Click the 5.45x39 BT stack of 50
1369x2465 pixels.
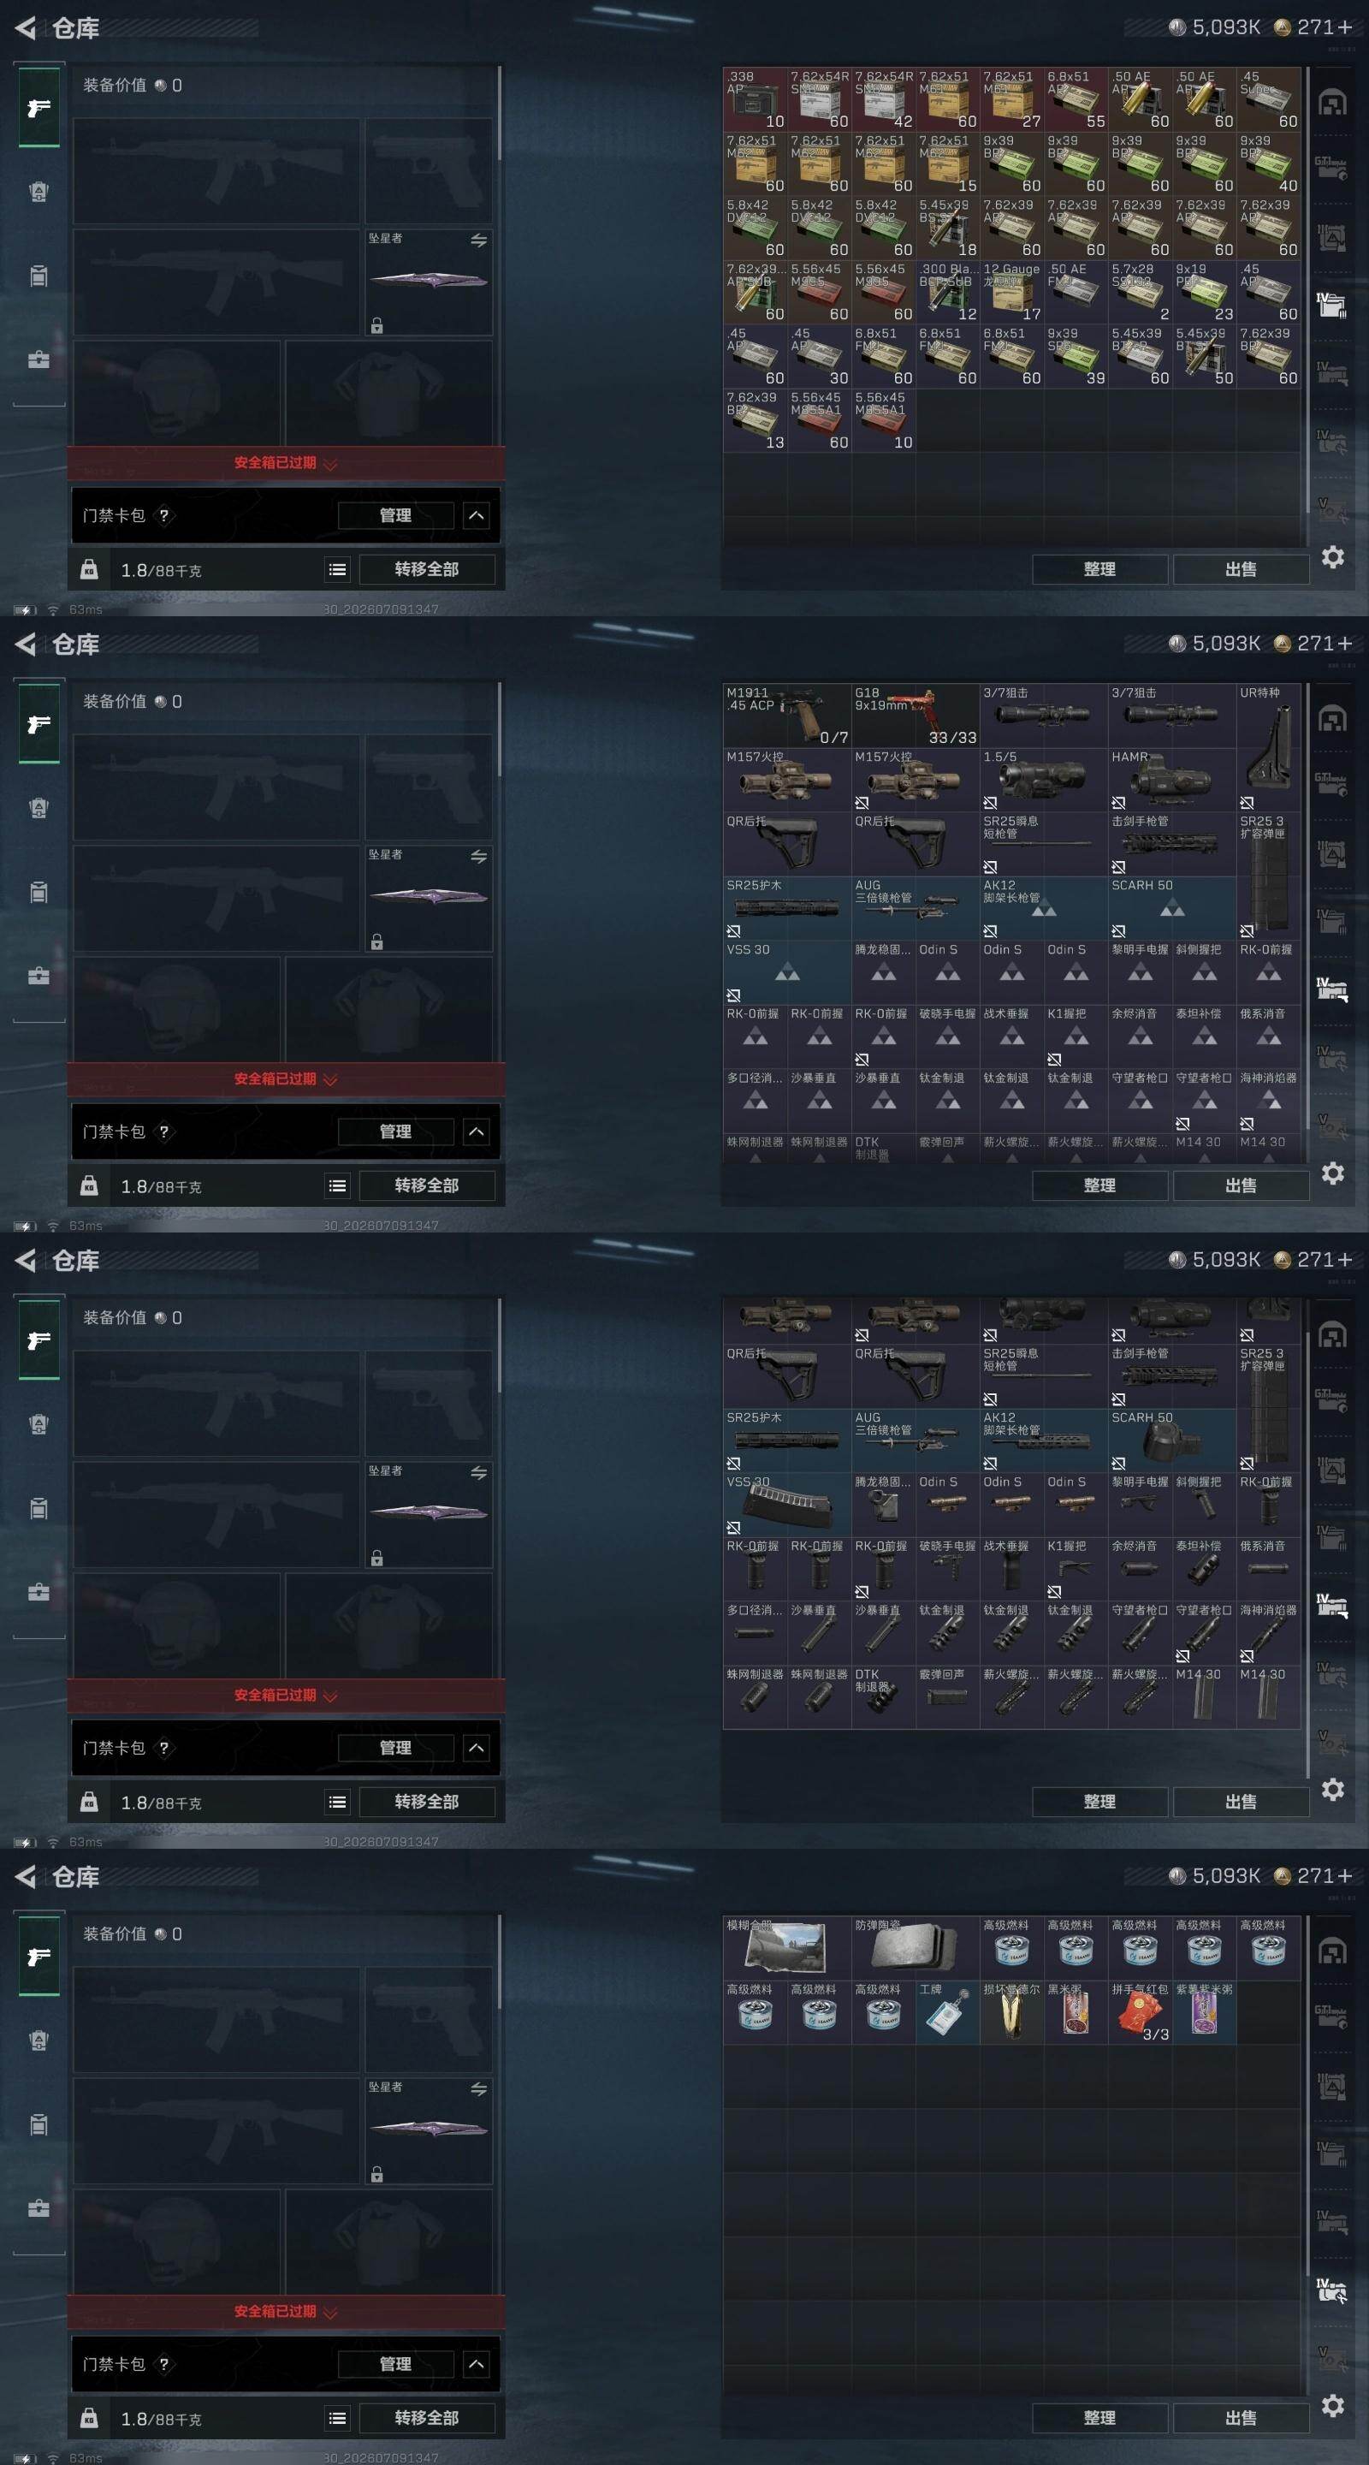[1204, 356]
